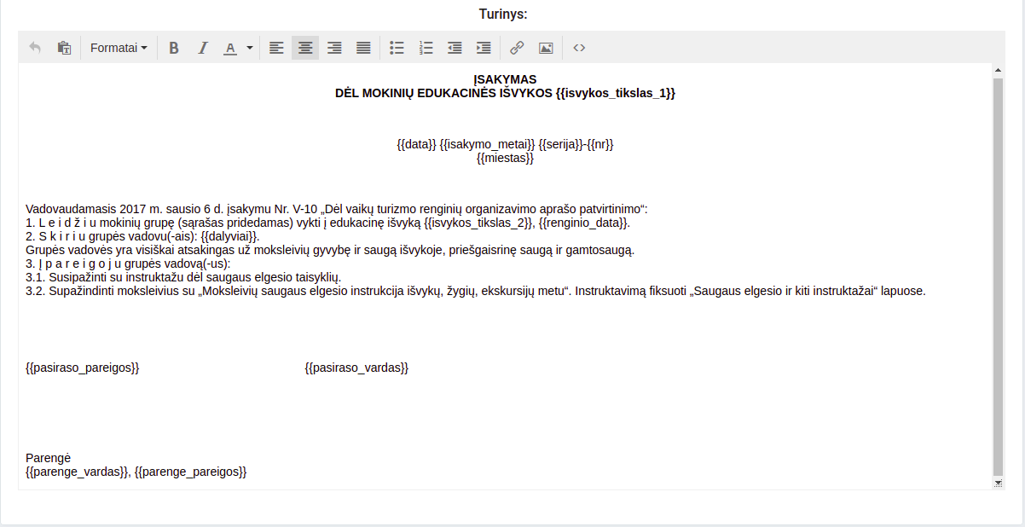Increase indent of the paragraph

point(484,48)
